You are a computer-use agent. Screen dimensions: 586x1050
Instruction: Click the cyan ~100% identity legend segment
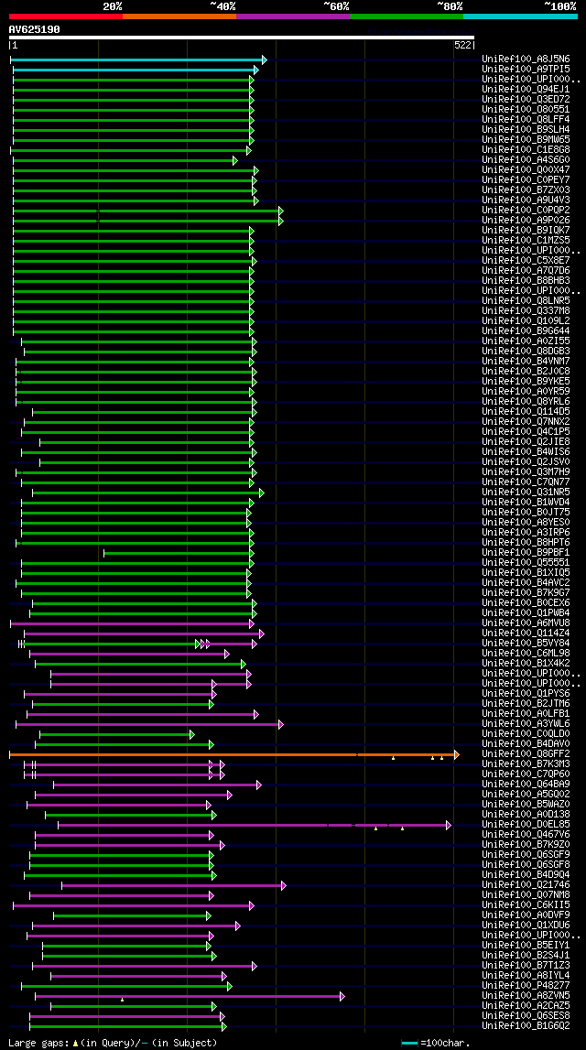click(520, 16)
